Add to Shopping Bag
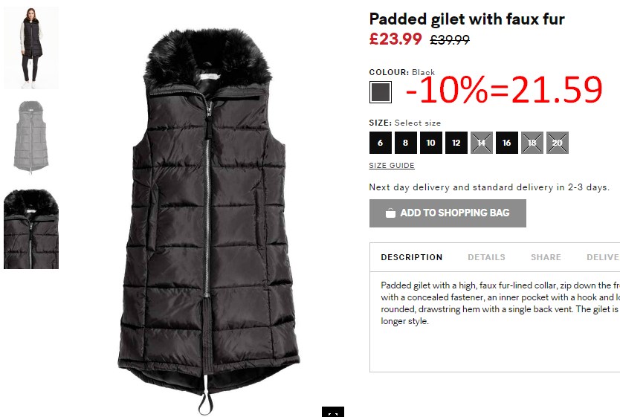Screen dimensions: 620x417 448,213
